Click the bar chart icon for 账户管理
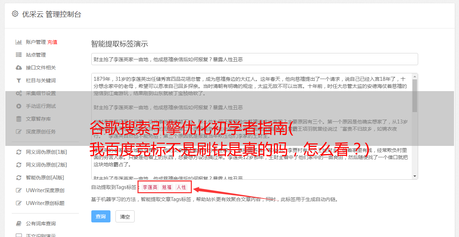 (18, 42)
